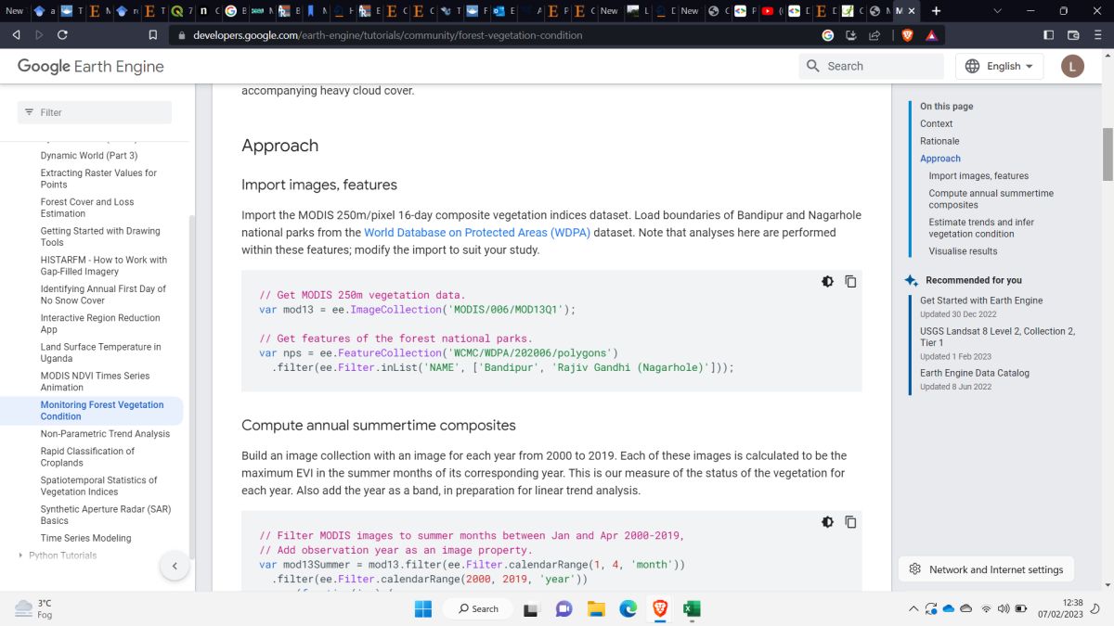Bookmark this page

pyautogui.click(x=153, y=35)
